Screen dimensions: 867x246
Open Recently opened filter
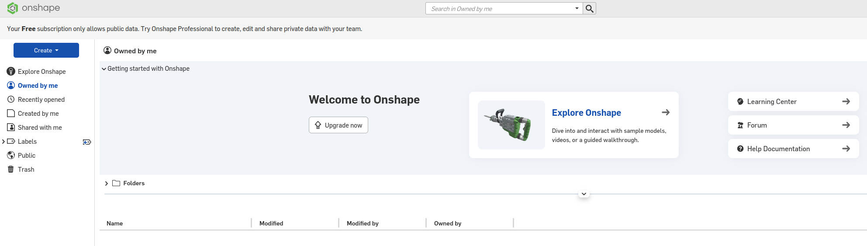(41, 100)
